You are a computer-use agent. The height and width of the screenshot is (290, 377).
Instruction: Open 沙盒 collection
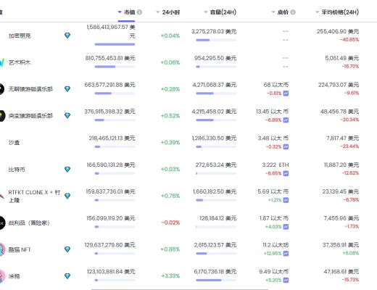click(14, 142)
